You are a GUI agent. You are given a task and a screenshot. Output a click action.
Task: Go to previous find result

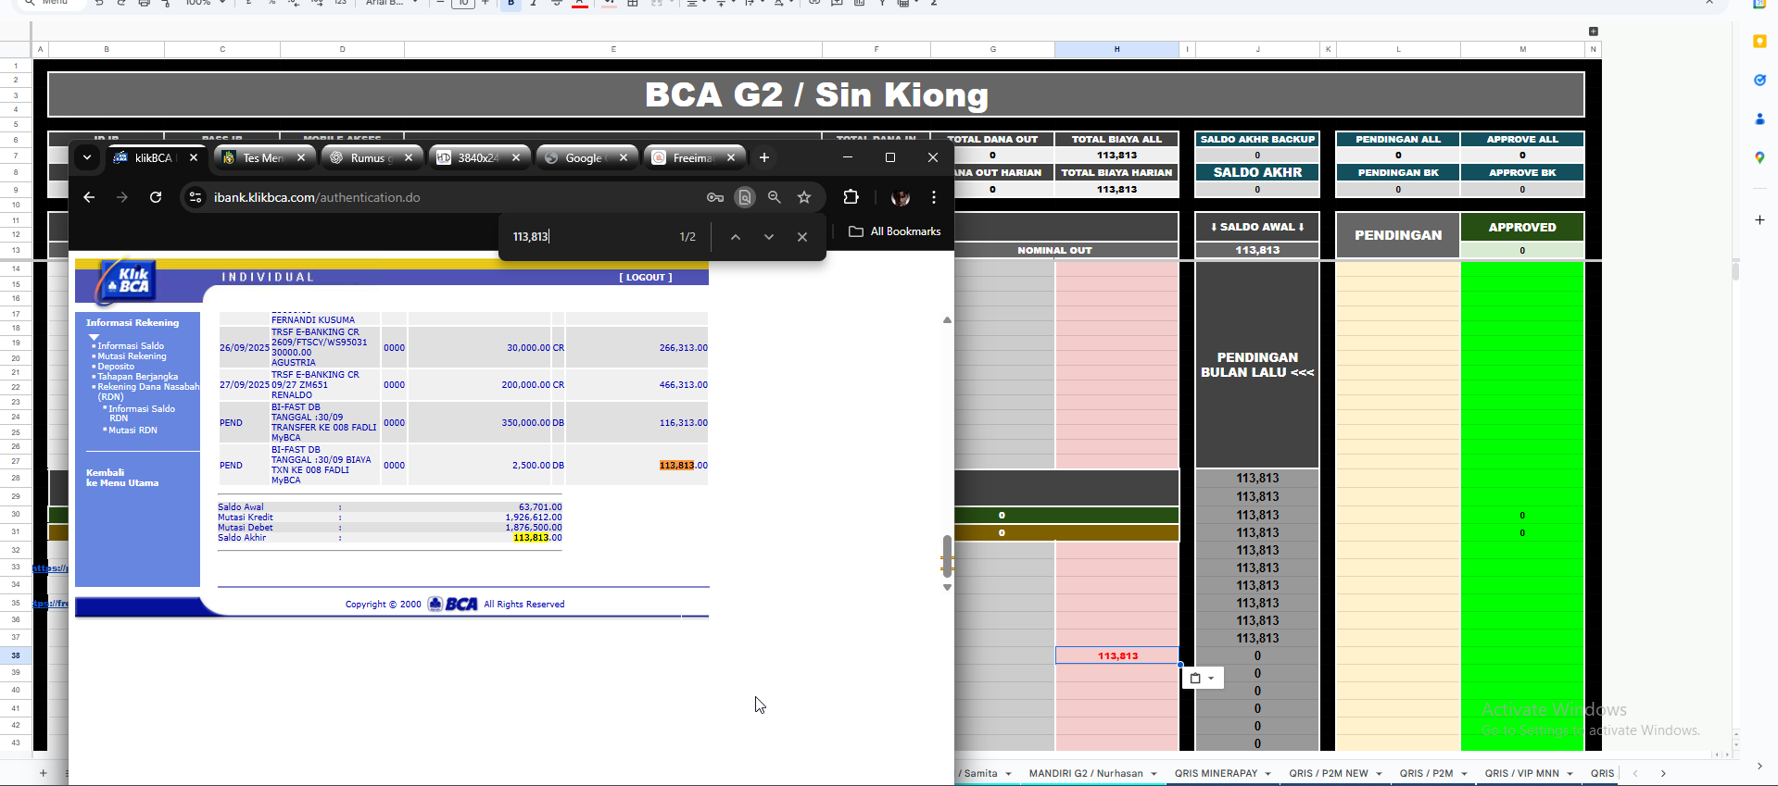coord(736,237)
